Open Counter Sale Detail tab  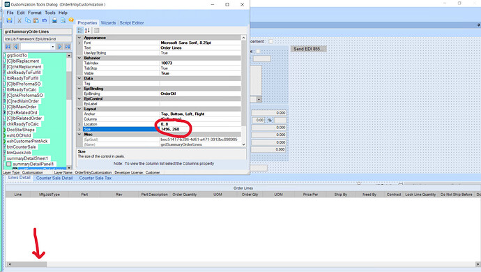[54, 178]
